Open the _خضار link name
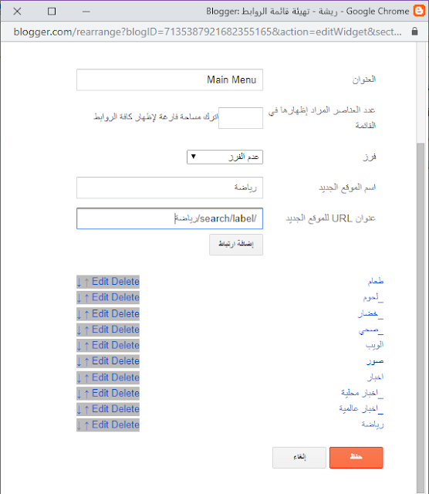This screenshot has height=494, width=429. click(370, 314)
